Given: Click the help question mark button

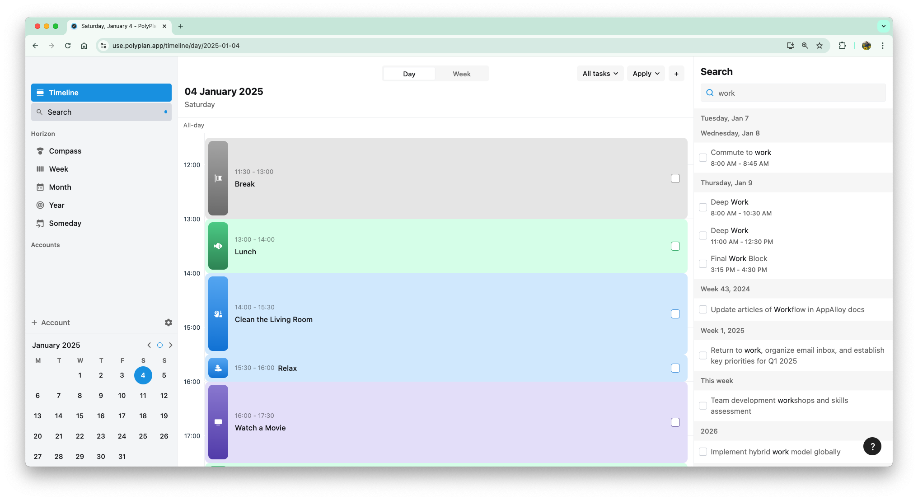Looking at the screenshot, I should click(x=872, y=446).
